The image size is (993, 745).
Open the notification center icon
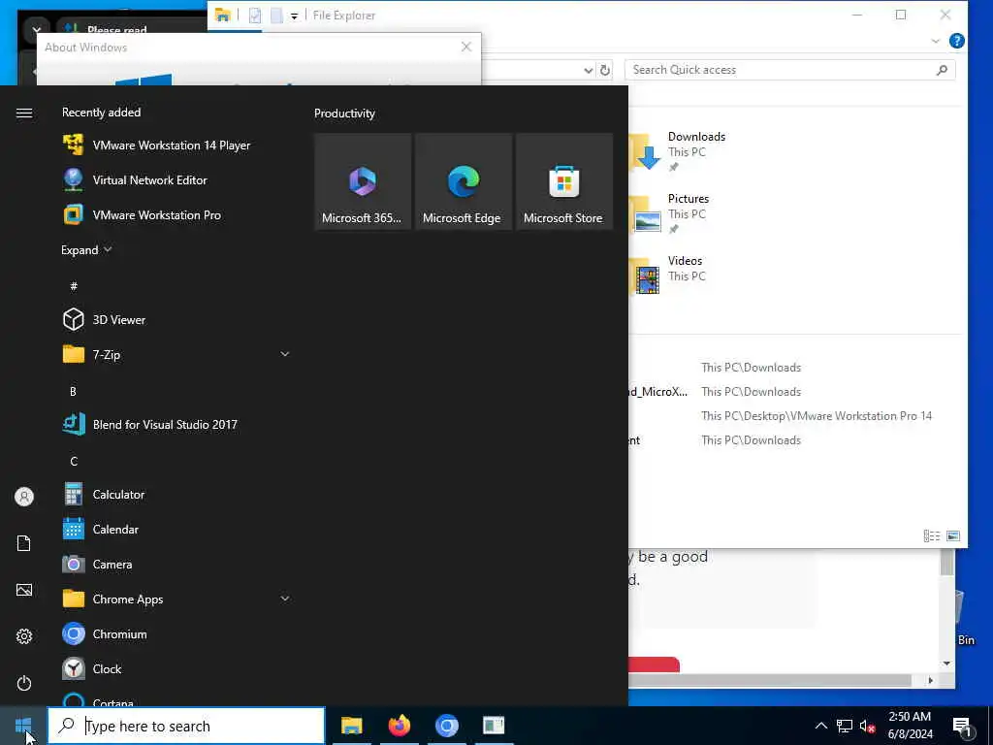click(x=962, y=727)
